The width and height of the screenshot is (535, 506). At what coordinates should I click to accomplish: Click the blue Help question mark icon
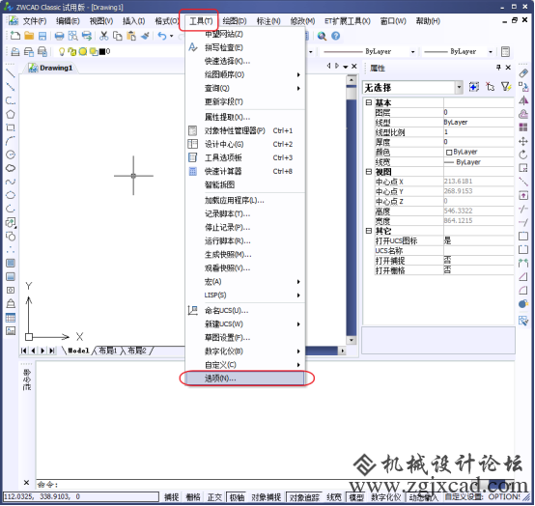point(336,36)
